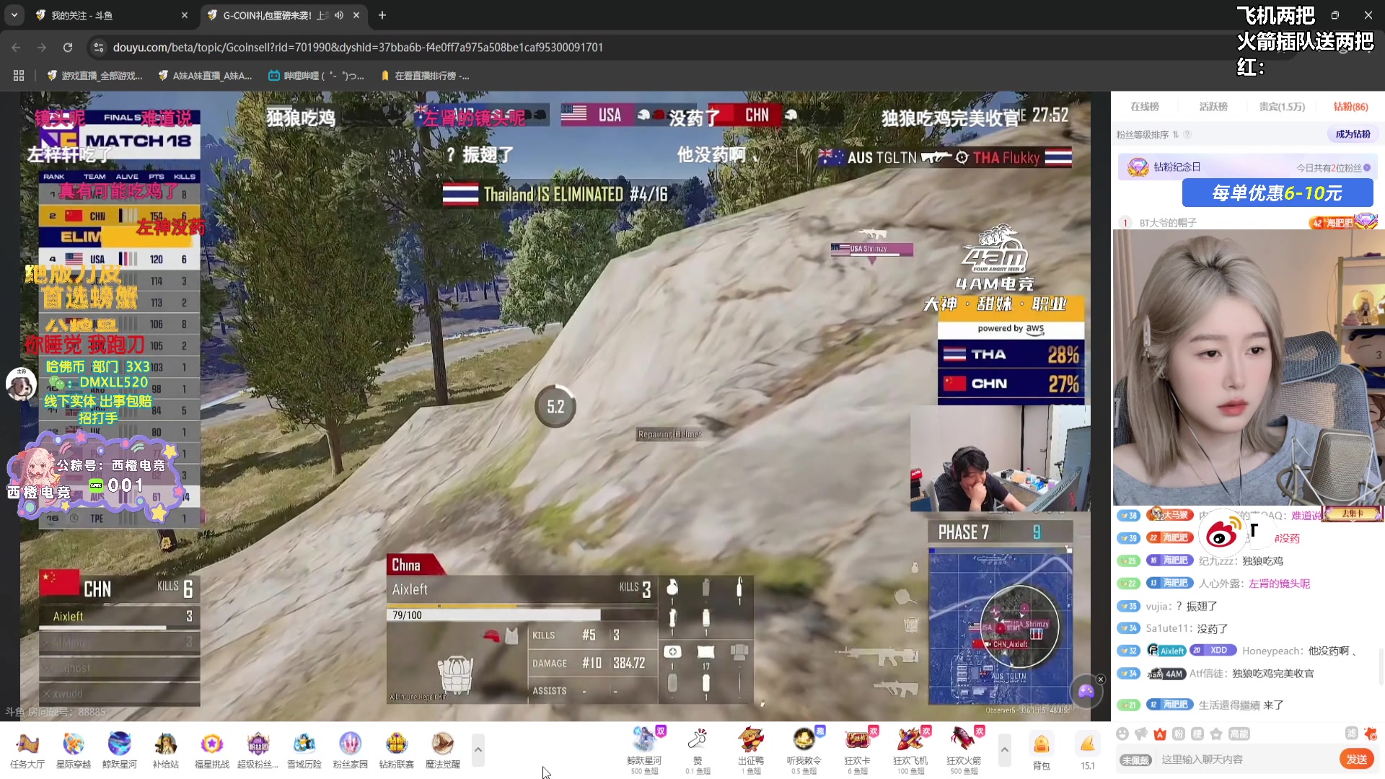
Task: Open the 鱼翅 balance showing 15.1
Action: tap(1087, 750)
